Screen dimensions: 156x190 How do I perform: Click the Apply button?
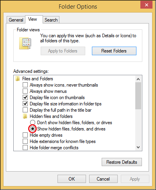pyautogui.click(x=135, y=179)
